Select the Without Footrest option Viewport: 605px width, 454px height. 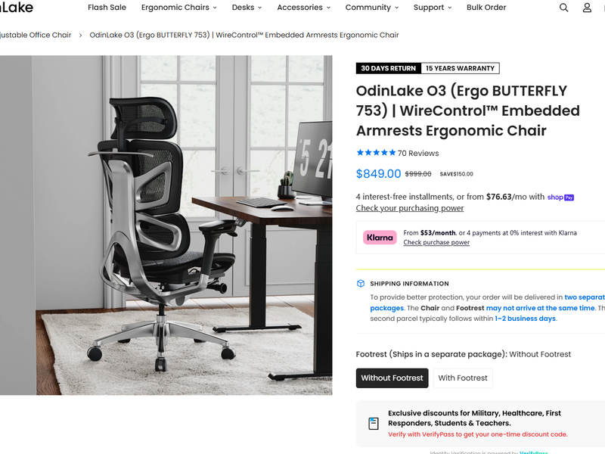click(x=392, y=378)
